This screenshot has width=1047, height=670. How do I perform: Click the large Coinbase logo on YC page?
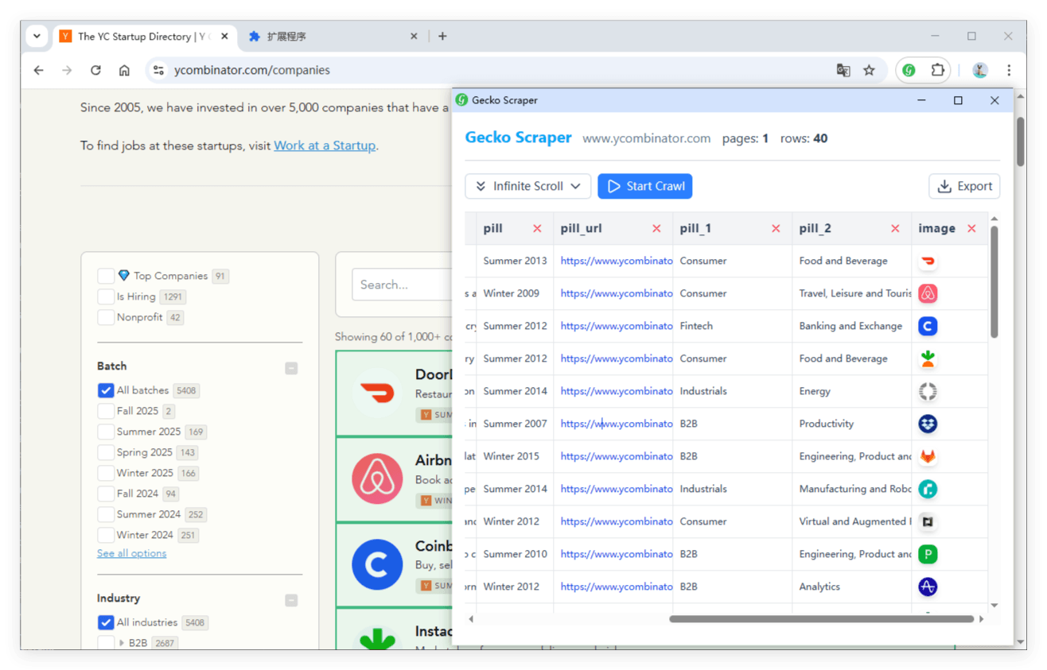tap(377, 564)
